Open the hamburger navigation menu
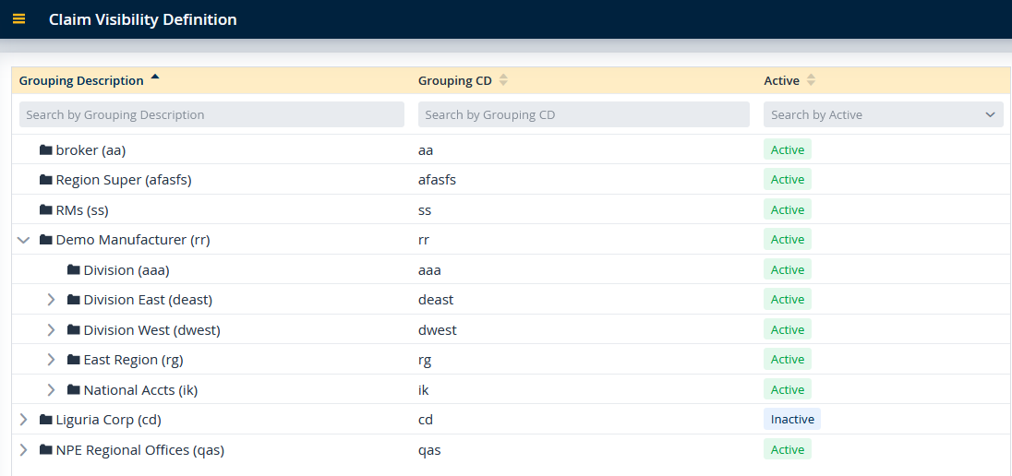The height and width of the screenshot is (476, 1012). [x=18, y=19]
